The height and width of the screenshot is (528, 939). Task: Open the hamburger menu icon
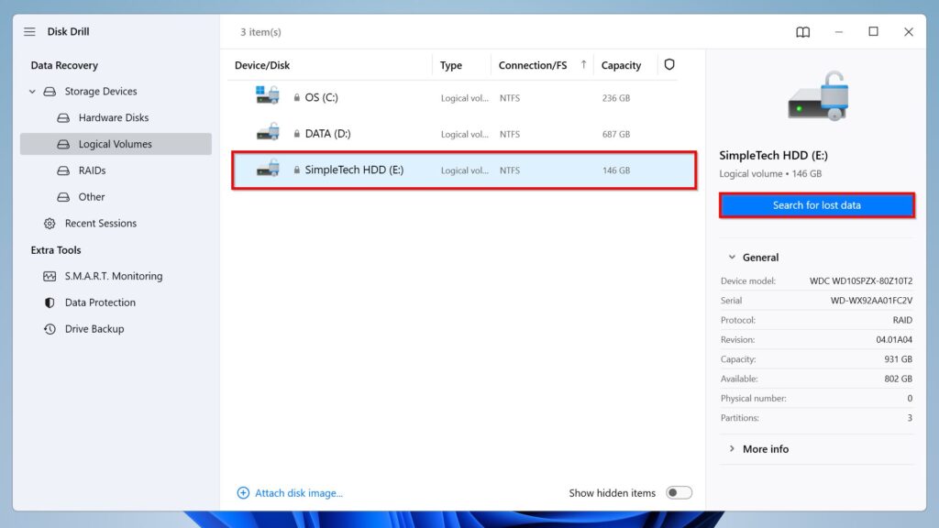pyautogui.click(x=29, y=32)
